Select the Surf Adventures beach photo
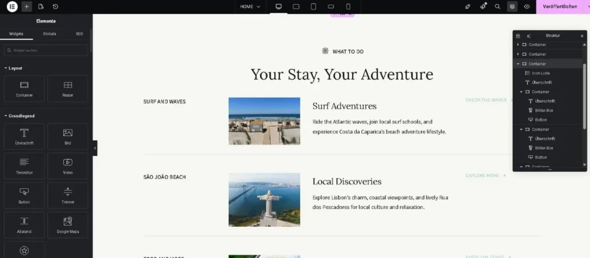The image size is (590, 258). 264,121
